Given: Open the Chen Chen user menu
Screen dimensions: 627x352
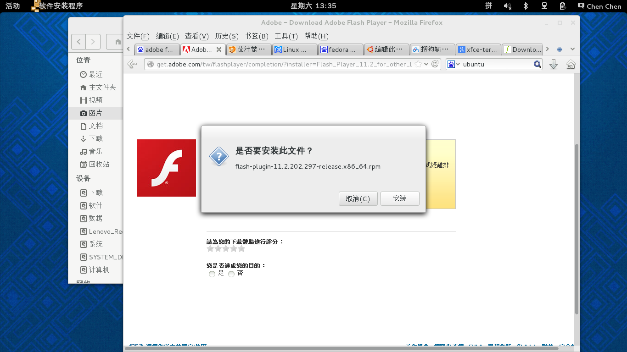Looking at the screenshot, I should click(599, 6).
